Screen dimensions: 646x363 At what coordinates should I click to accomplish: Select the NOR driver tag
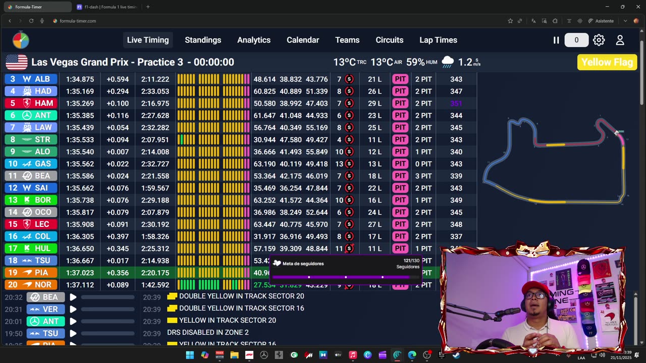click(31, 285)
